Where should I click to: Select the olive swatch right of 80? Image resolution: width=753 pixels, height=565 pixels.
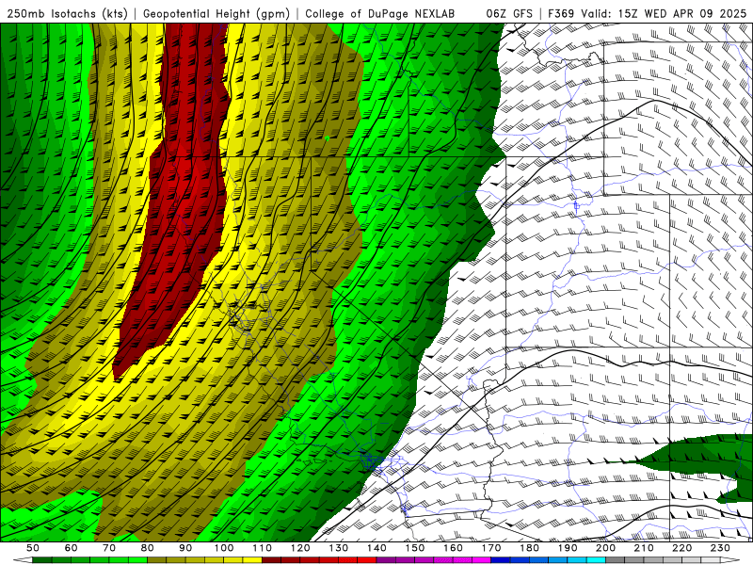tap(156, 560)
